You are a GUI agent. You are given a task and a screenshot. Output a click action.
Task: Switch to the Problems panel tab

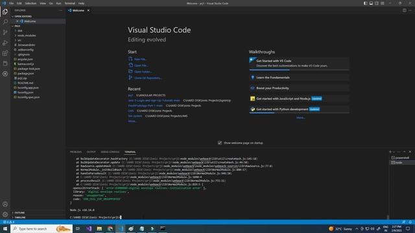pyautogui.click(x=76, y=152)
